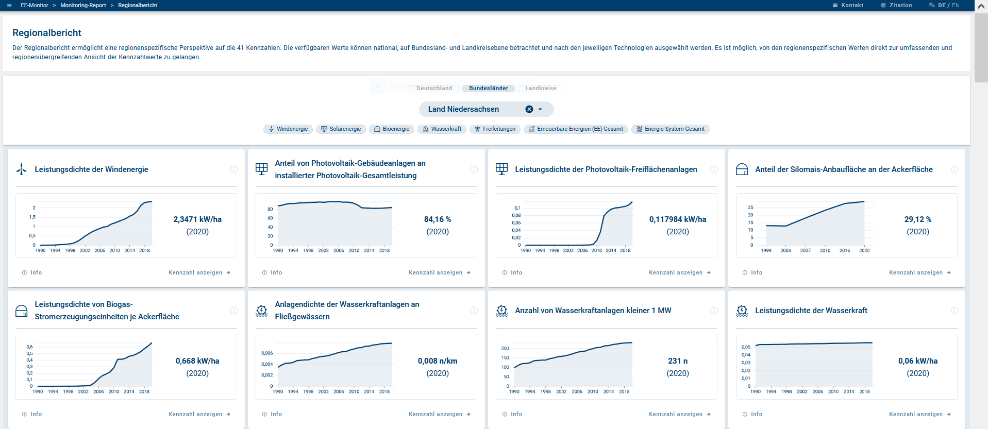Click the Zitation icon in header
The height and width of the screenshot is (429, 988).
coord(883,6)
